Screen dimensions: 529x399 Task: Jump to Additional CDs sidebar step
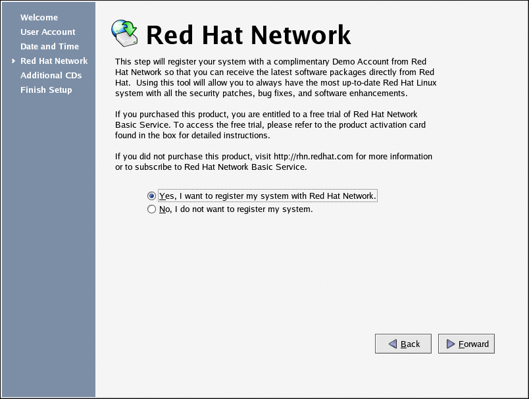[x=51, y=76]
